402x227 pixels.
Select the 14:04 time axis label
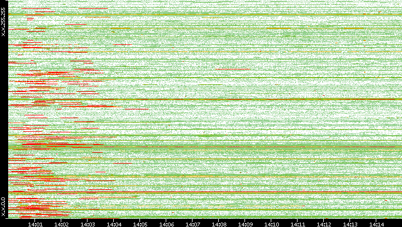[114, 224]
